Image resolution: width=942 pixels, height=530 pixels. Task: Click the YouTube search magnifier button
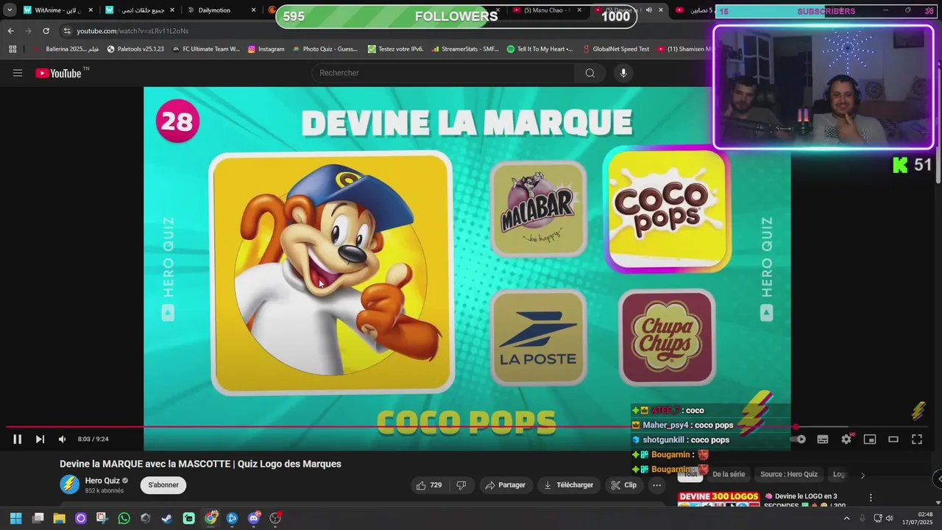click(x=589, y=73)
